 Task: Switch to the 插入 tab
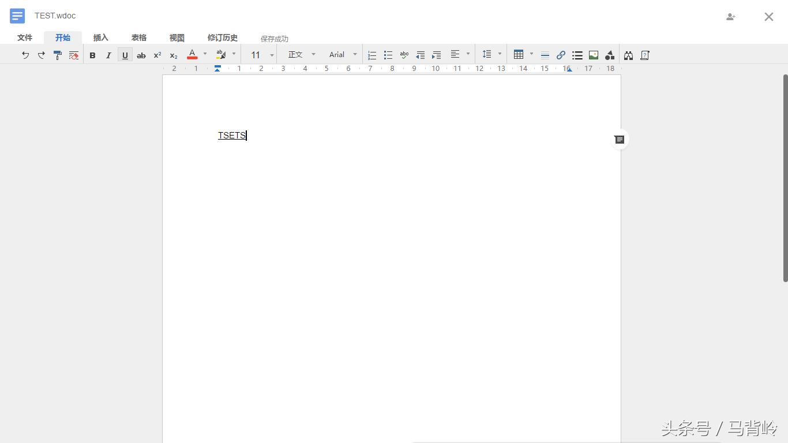pyautogui.click(x=101, y=38)
